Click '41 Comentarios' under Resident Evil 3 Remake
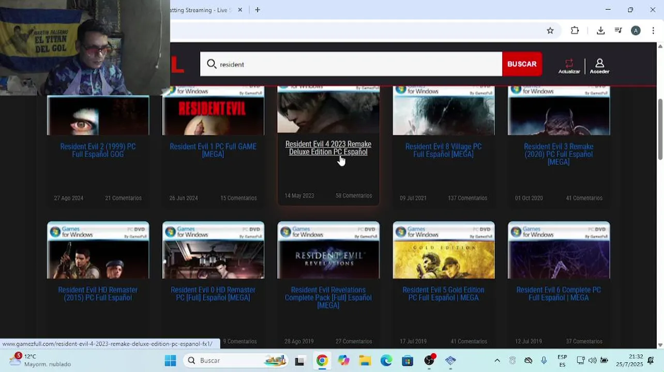The width and height of the screenshot is (664, 372). [x=584, y=198]
